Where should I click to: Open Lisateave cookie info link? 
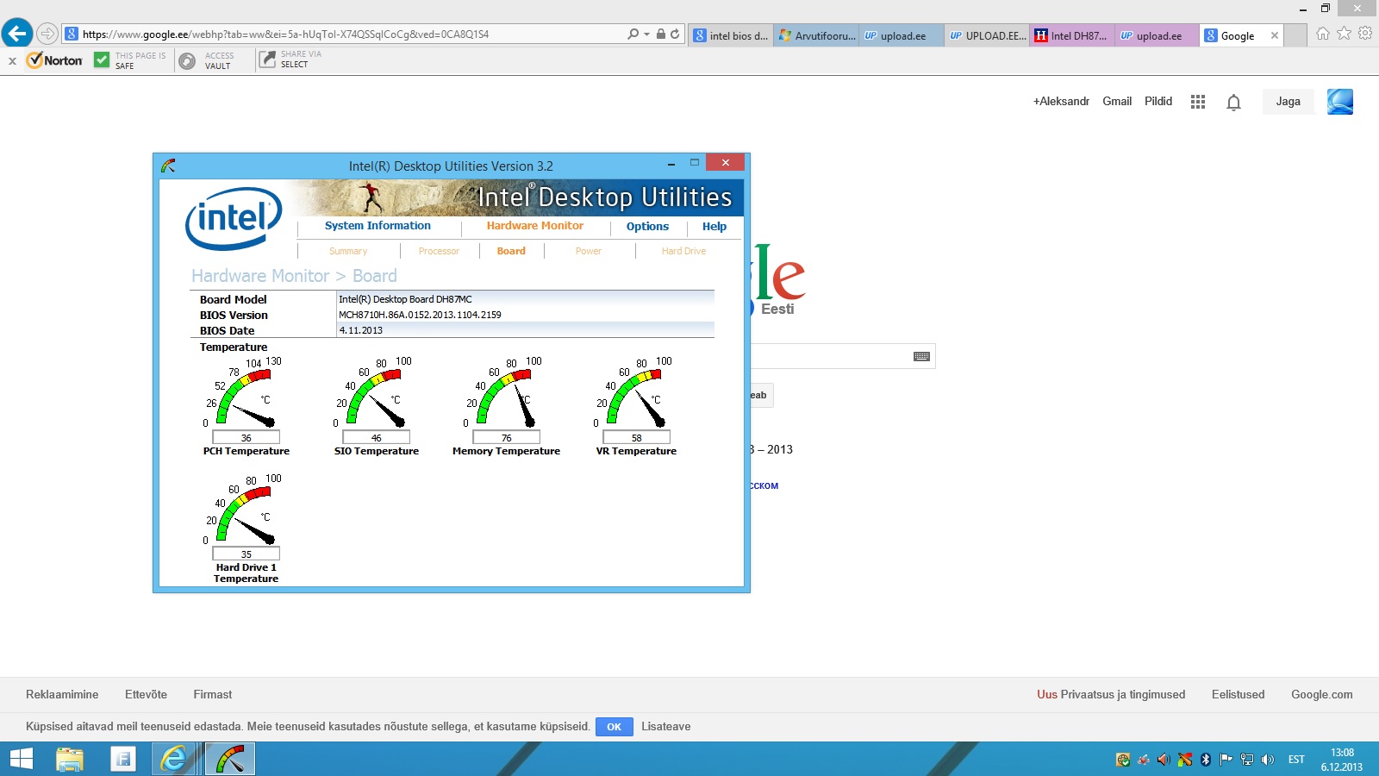click(x=665, y=726)
